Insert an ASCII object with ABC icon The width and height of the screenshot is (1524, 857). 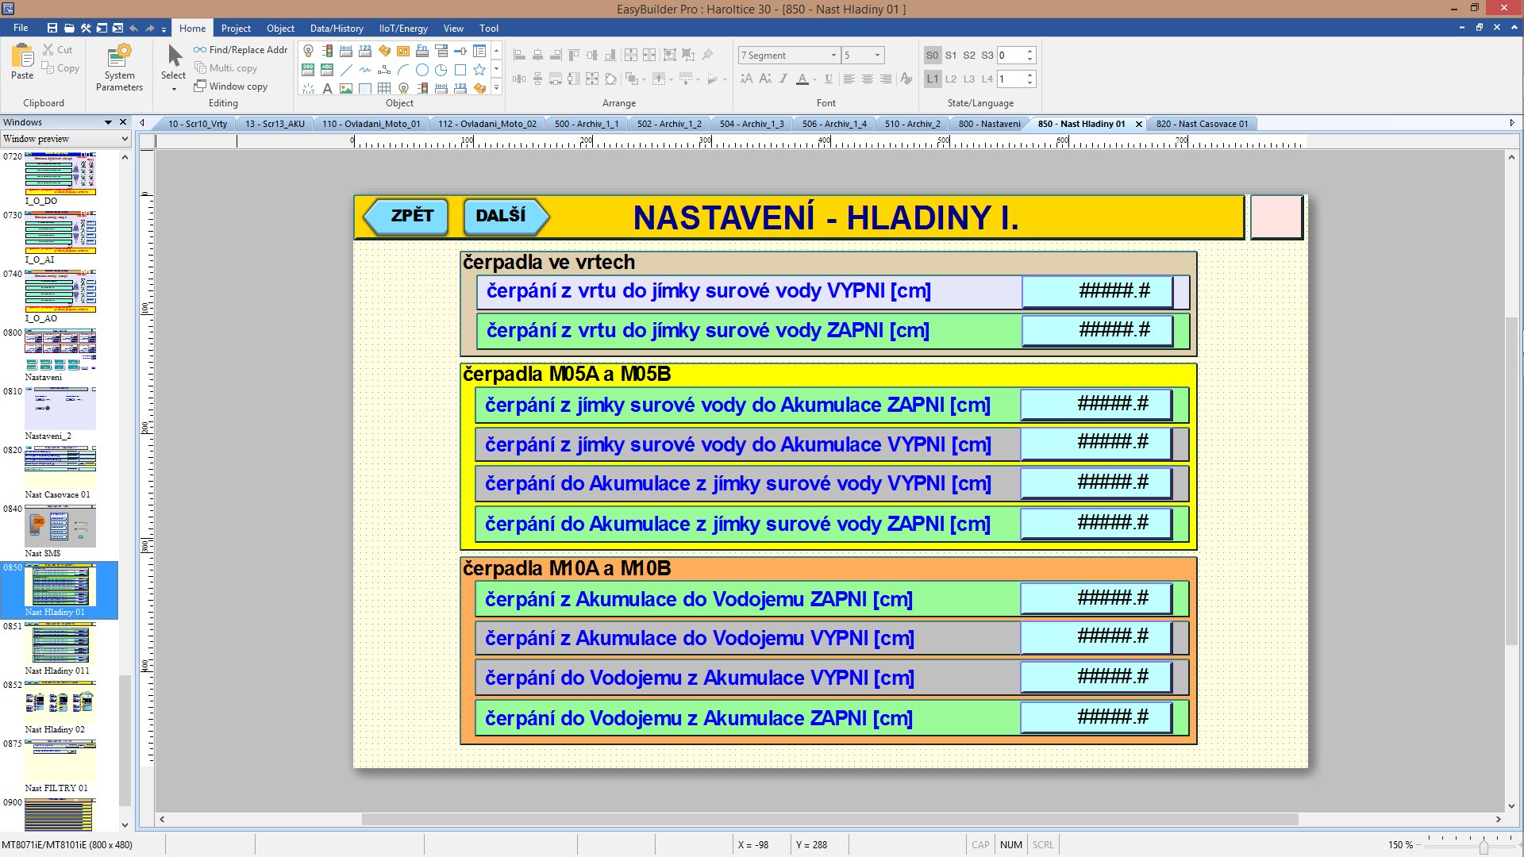327,70
